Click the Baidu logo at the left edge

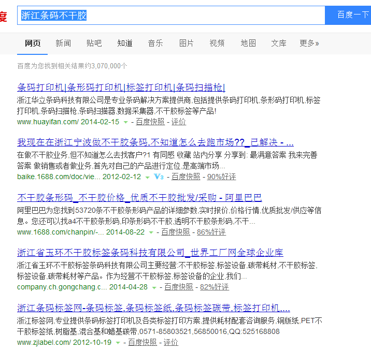(3, 16)
